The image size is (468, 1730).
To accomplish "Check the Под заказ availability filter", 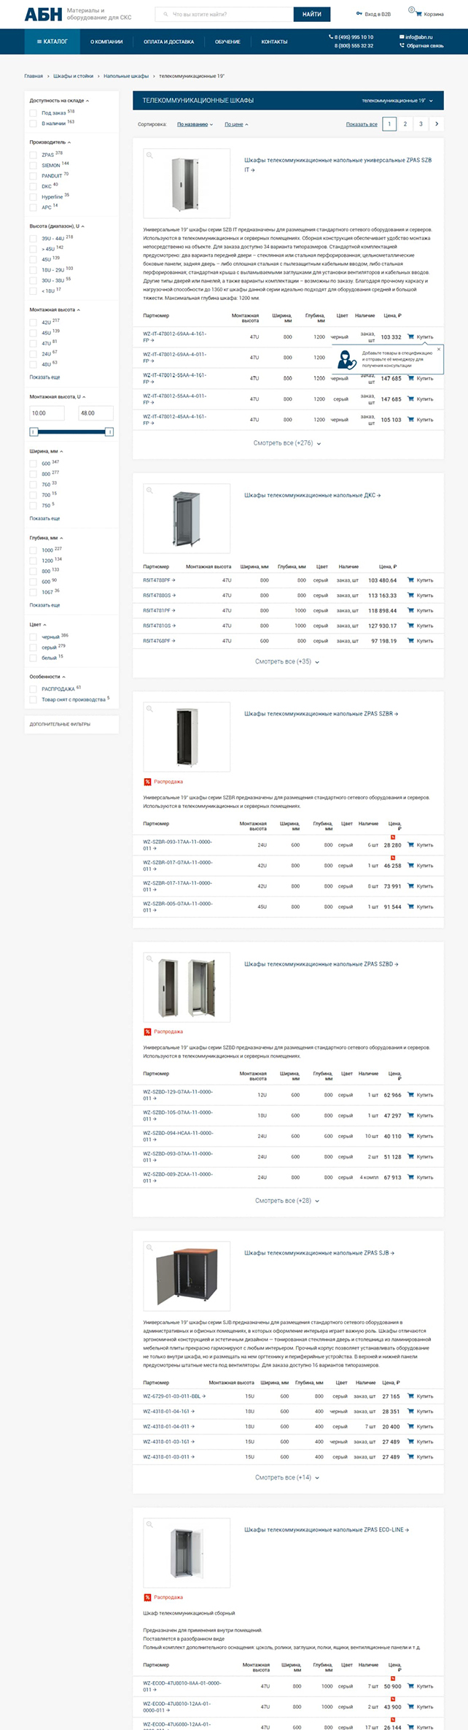I will point(34,113).
